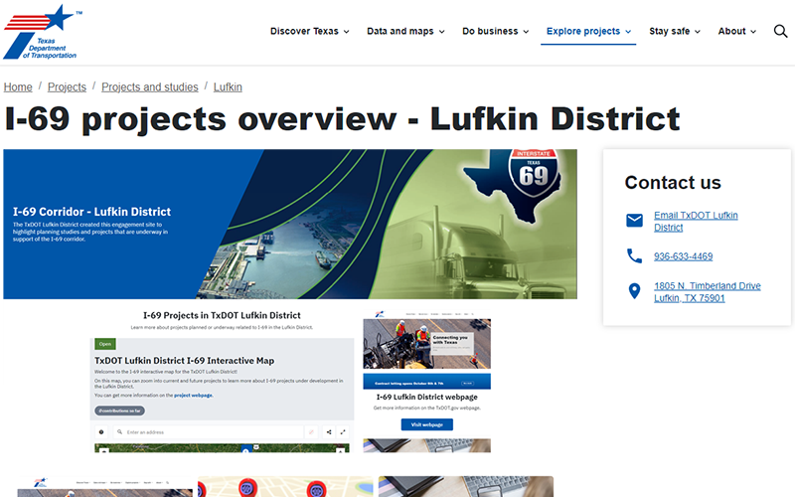Click the I-69 Corridor banner image
The height and width of the screenshot is (497, 795).
coord(290,224)
